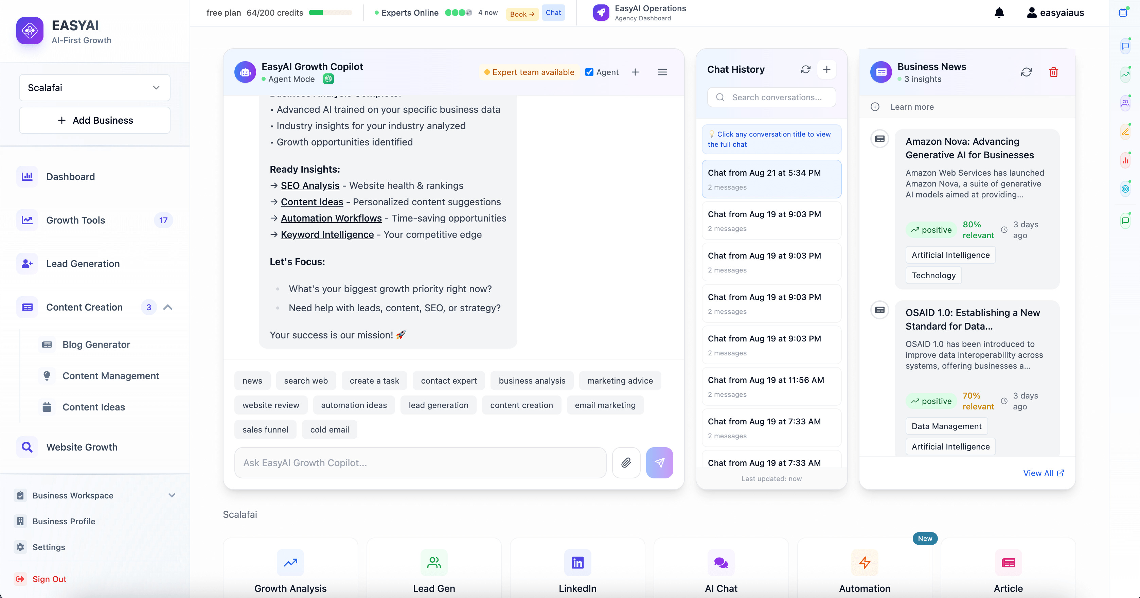Select the 'contact expert' suggestion chip
The width and height of the screenshot is (1140, 598).
coord(449,381)
